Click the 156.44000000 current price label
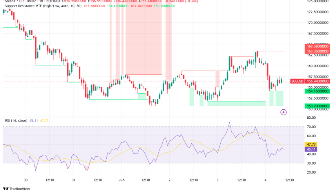334x190 pixels. (318, 81)
